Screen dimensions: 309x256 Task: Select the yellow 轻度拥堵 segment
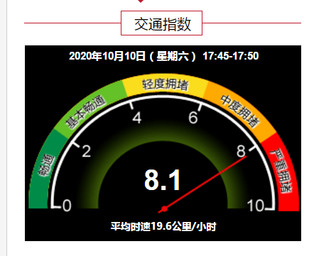tap(165, 86)
